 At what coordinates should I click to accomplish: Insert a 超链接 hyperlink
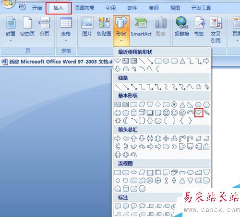(182, 26)
